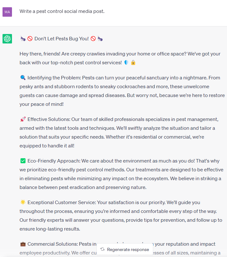Click the user prompt text at the top
The width and height of the screenshot is (227, 257).
(62, 11)
